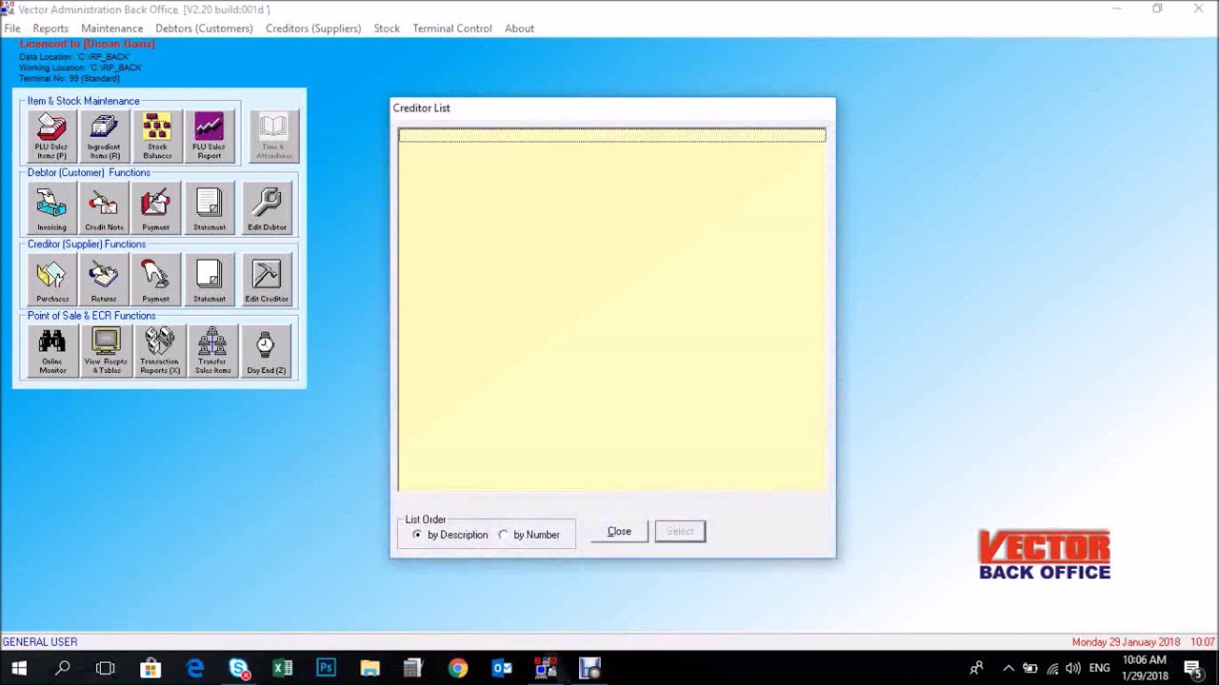Open Edit Creditor
Viewport: 1219px width, 685px height.
tap(267, 280)
